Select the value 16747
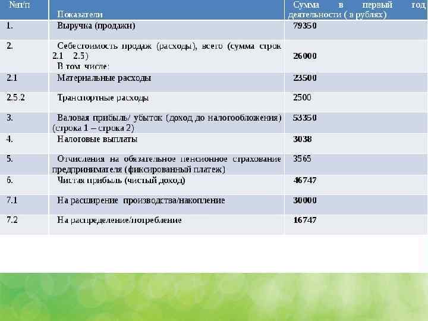Screen dimensions: 428x321 (304, 220)
